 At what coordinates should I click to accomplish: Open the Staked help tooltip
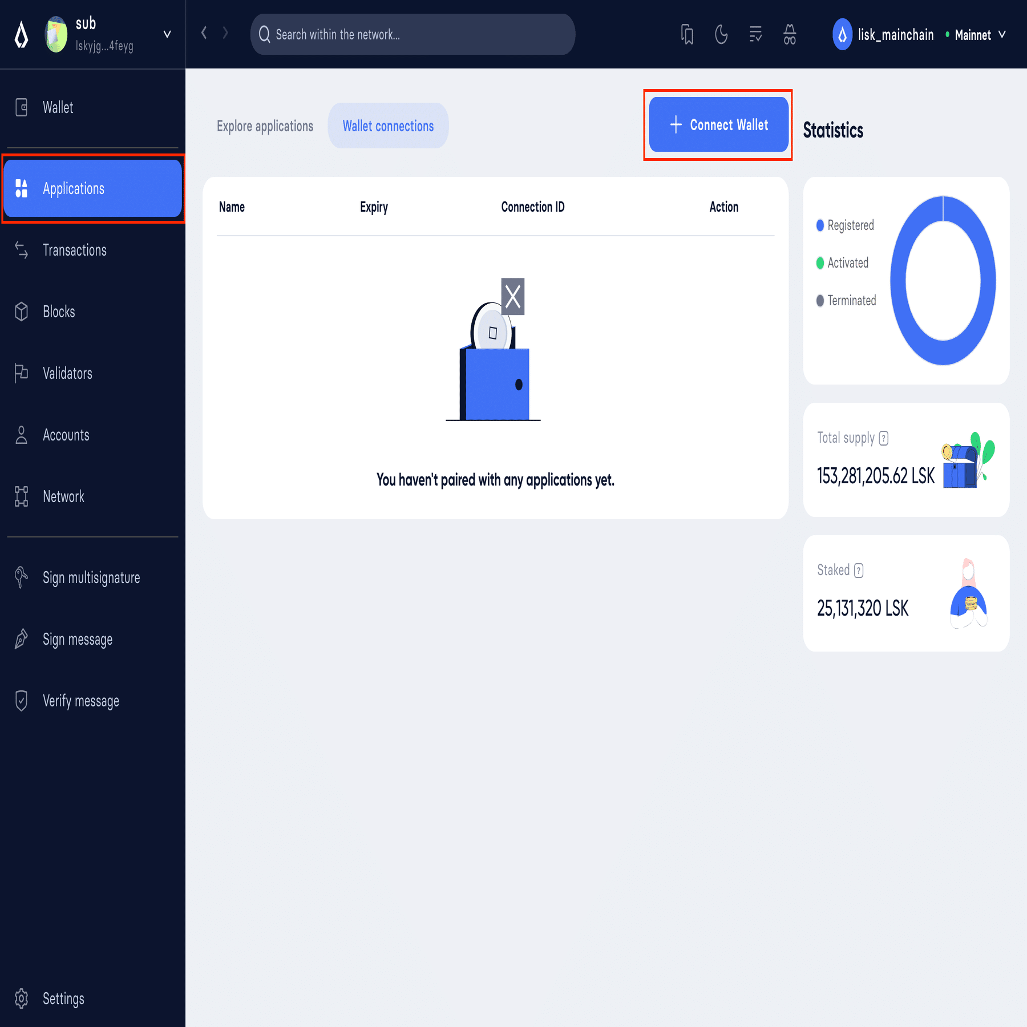[x=859, y=570]
